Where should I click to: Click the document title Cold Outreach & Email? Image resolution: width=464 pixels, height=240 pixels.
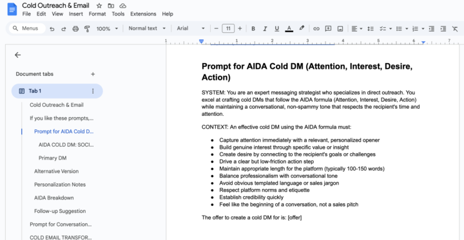click(x=55, y=5)
